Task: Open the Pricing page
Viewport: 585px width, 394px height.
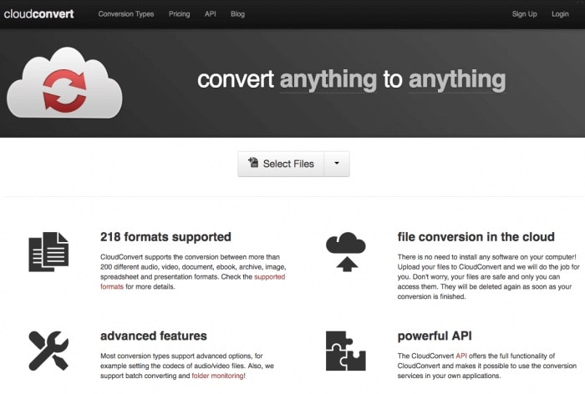Action: click(x=179, y=14)
